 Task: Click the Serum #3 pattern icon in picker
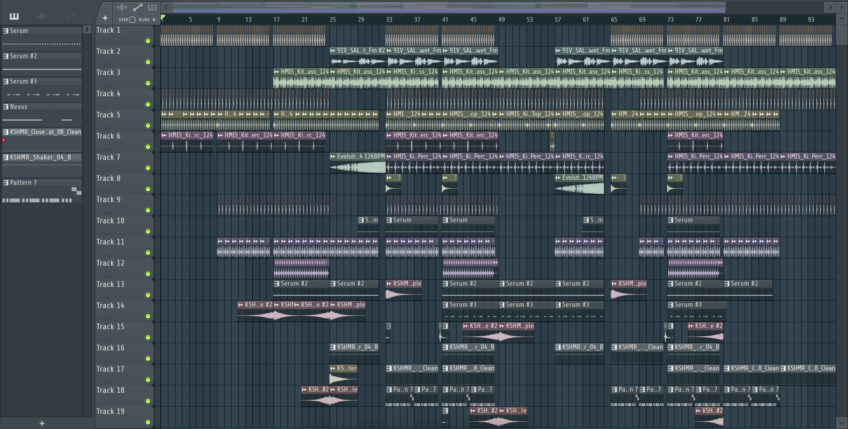tap(6, 81)
